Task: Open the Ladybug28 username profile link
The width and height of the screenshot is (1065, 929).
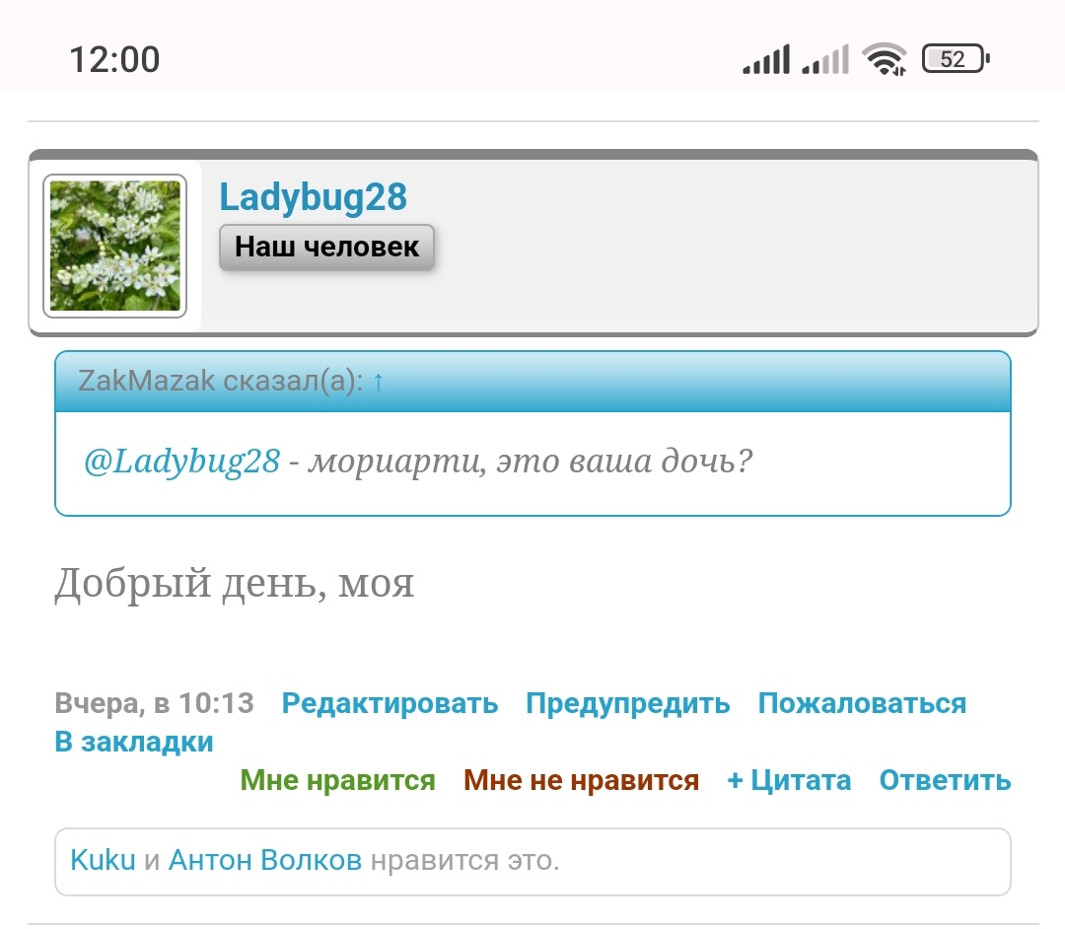Action: pyautogui.click(x=314, y=197)
